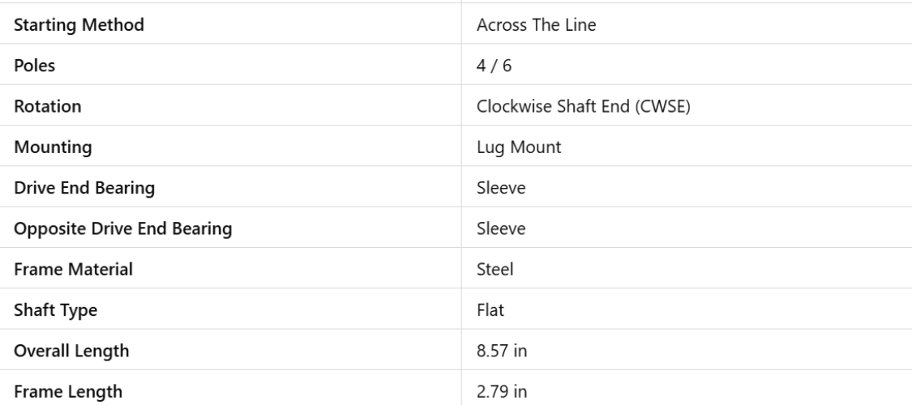This screenshot has width=912, height=405.
Task: Click the Rotation row label
Action: (x=45, y=106)
